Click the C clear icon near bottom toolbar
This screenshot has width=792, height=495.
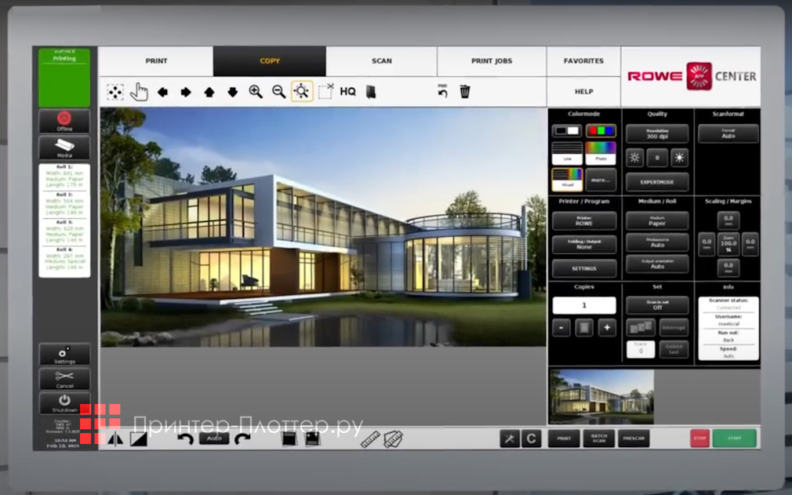532,438
